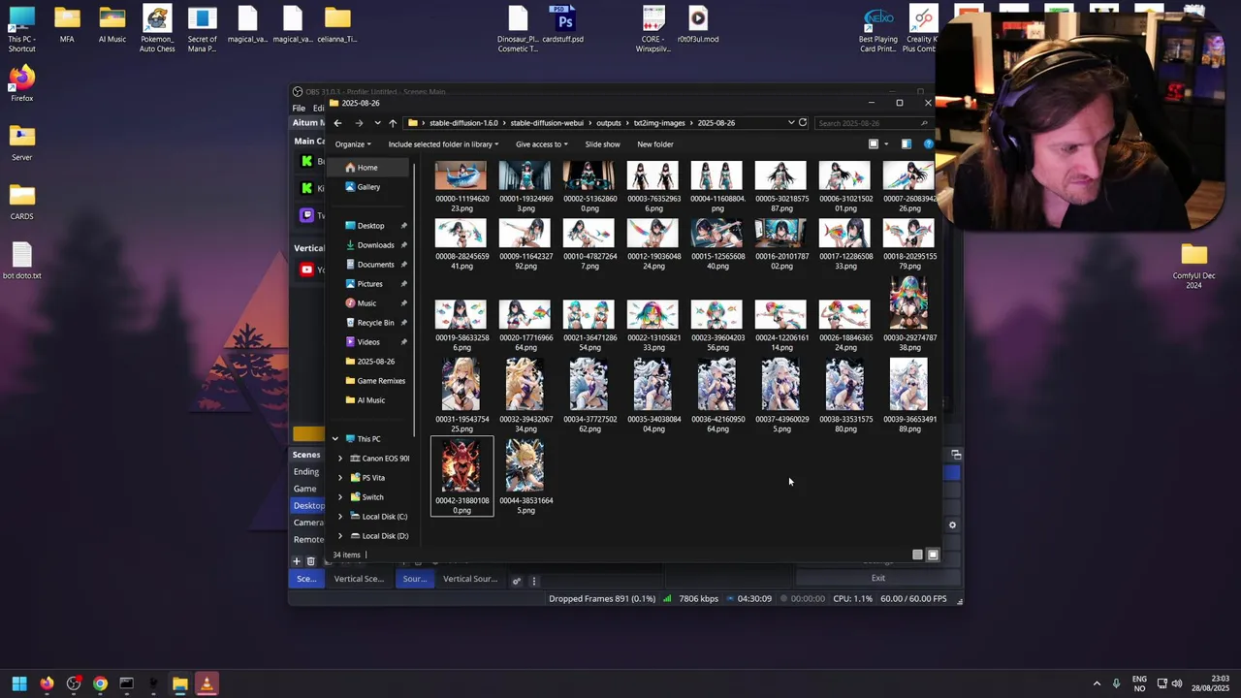Click Slide show in Explorer toolbar
The width and height of the screenshot is (1241, 698).
(602, 144)
